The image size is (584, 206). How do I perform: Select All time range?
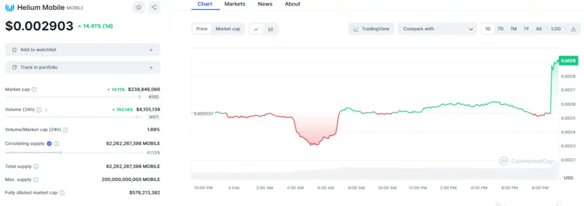pos(539,29)
